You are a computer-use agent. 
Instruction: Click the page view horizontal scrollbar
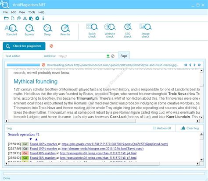(72, 121)
